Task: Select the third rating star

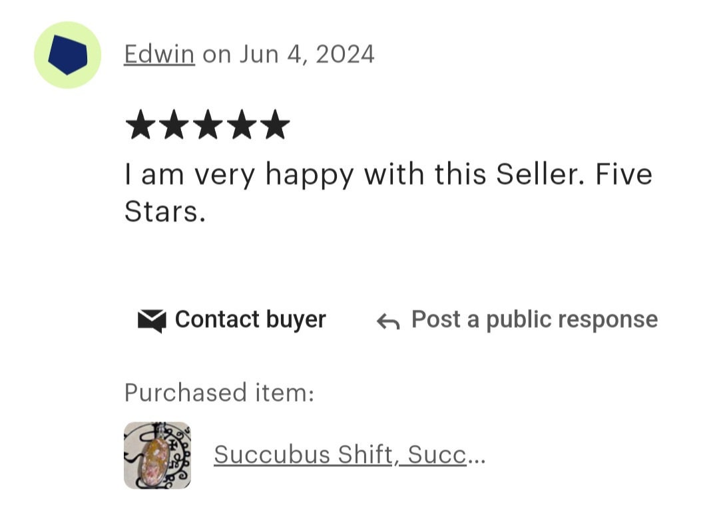Action: pyautogui.click(x=207, y=124)
